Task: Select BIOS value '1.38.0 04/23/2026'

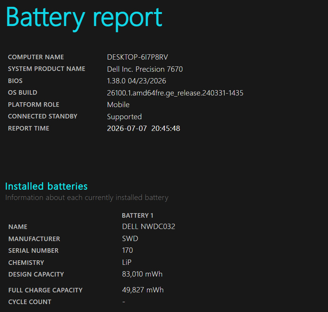Action: (x=136, y=81)
